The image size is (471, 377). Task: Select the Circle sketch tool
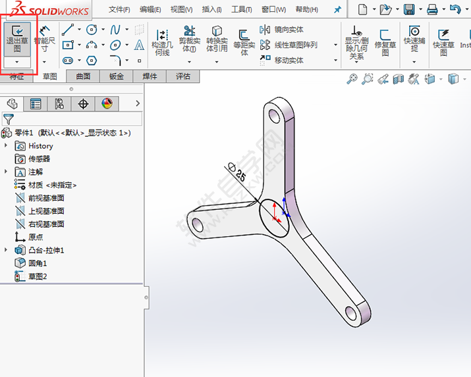pos(92,30)
